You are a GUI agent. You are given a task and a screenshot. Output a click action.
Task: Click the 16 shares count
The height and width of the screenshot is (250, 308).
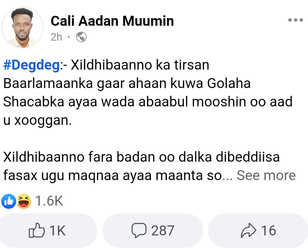(x=268, y=231)
